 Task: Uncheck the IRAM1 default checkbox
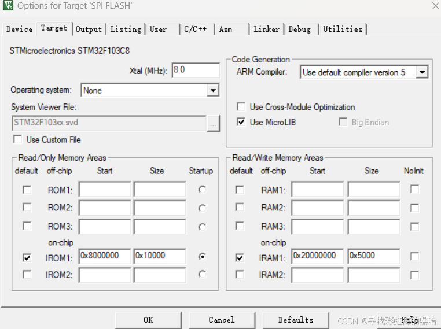(240, 258)
